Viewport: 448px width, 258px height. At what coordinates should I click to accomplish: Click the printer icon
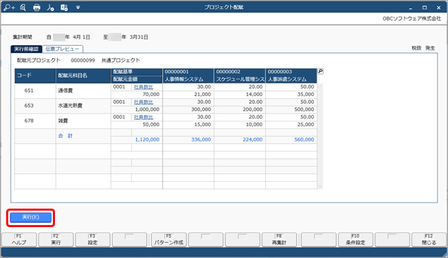point(36,8)
